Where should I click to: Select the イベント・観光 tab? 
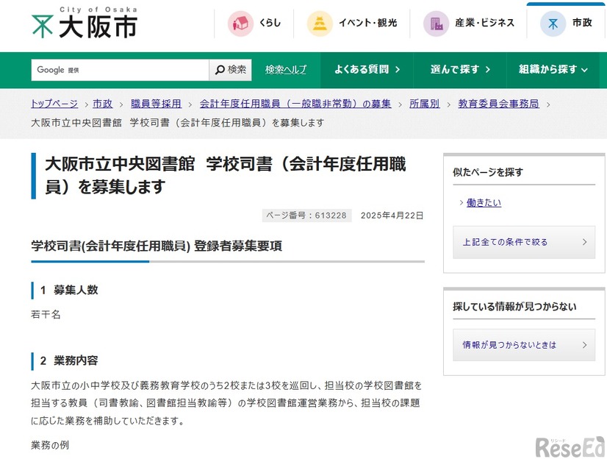(x=351, y=24)
